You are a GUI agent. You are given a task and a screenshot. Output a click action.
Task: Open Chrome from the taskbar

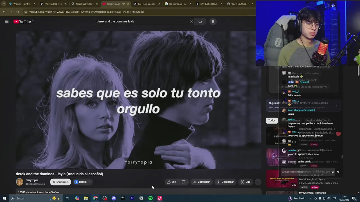pos(96,198)
